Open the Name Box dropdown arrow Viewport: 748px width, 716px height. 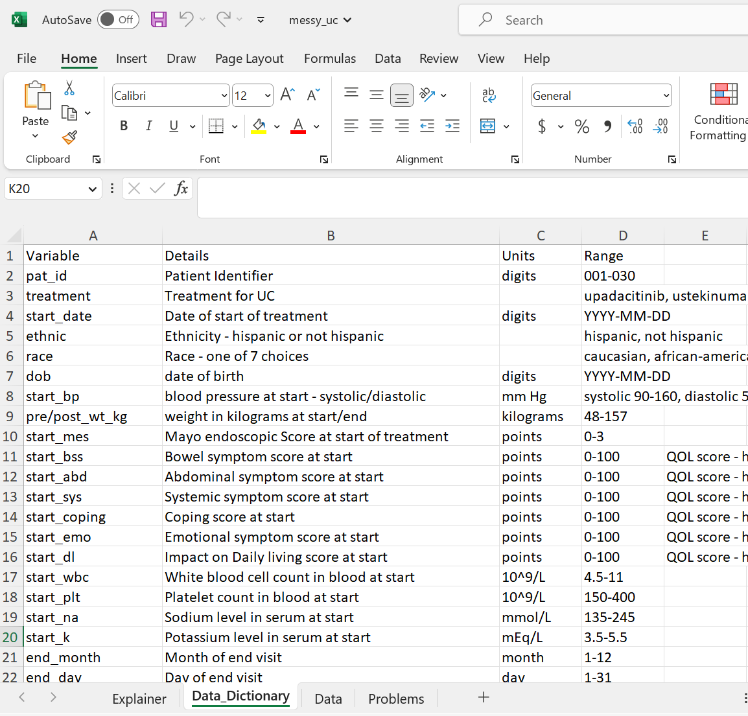(92, 189)
